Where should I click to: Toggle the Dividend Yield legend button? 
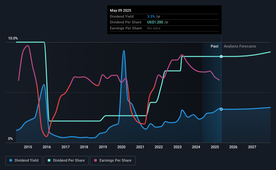click(24, 161)
